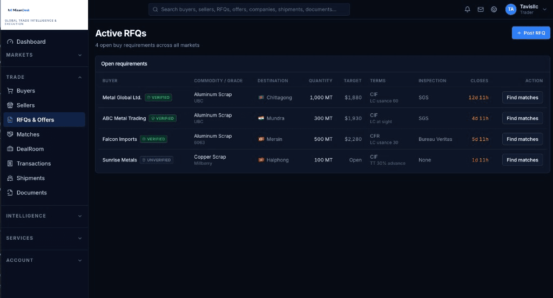Click Sunrise Metals UNVERIFIED badge

pos(156,160)
